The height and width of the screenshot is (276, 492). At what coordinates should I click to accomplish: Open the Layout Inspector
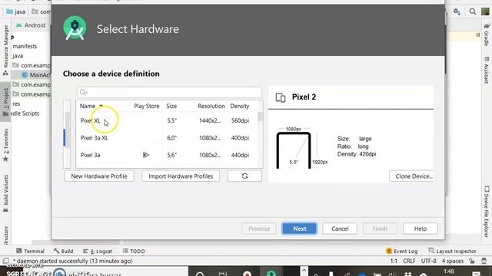click(x=452, y=251)
